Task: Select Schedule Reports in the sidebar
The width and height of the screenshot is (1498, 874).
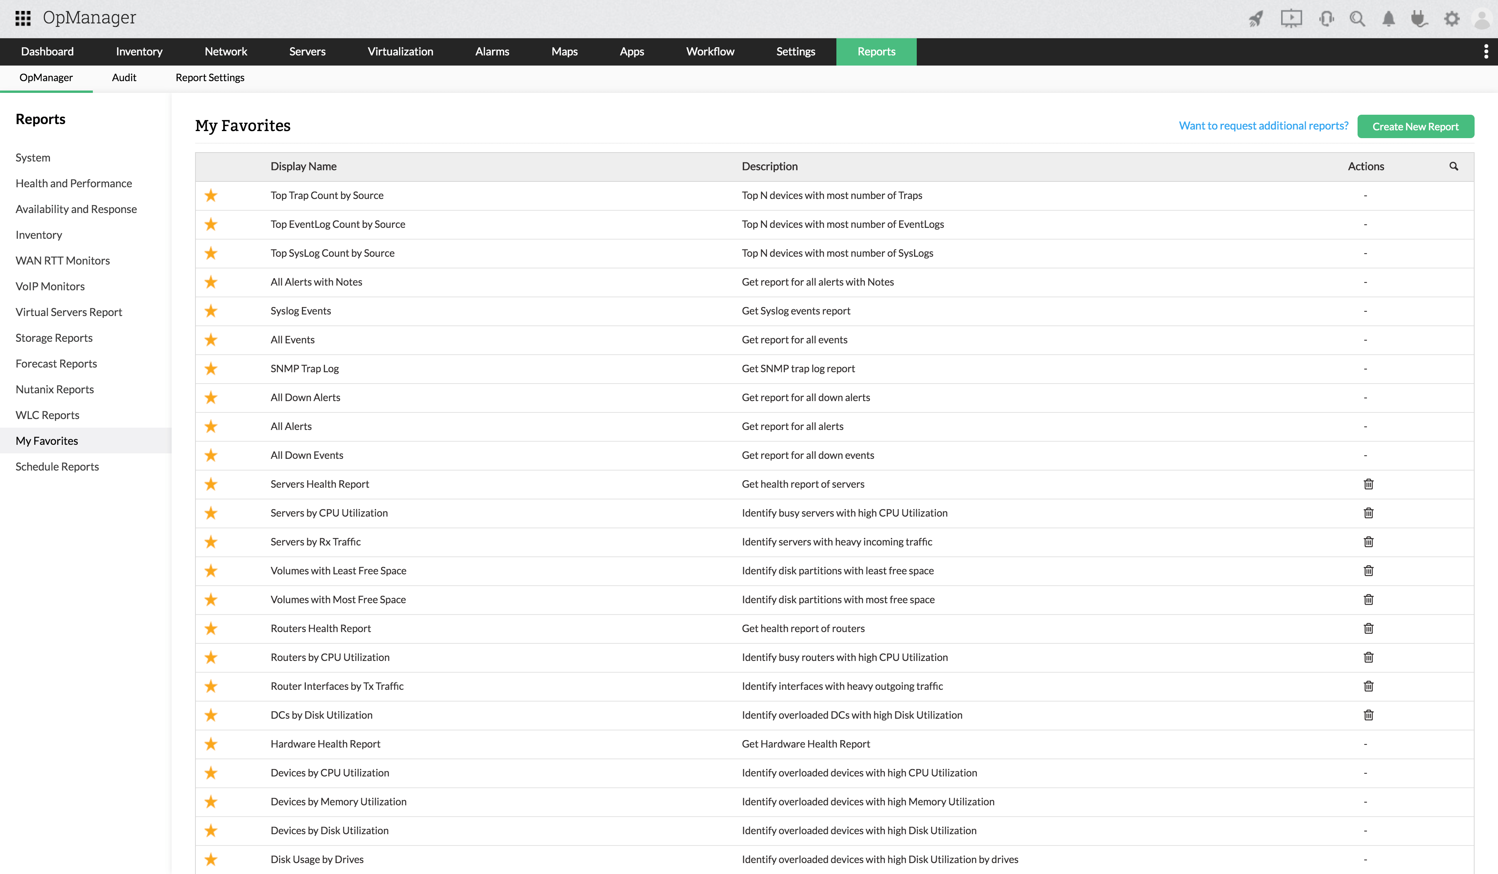Action: pyautogui.click(x=57, y=467)
